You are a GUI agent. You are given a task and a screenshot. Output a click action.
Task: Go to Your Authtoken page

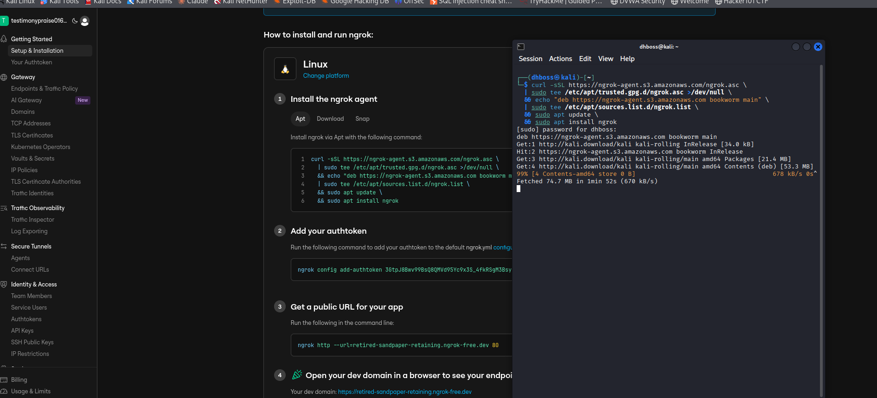tap(32, 62)
